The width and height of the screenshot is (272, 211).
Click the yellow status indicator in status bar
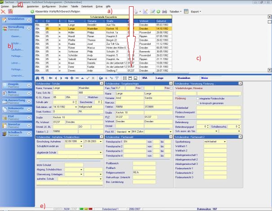coord(86,209)
